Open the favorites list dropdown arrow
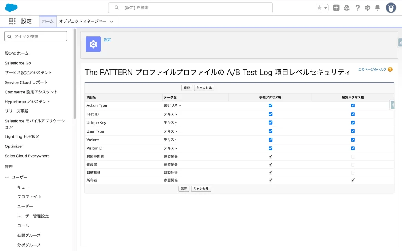This screenshot has height=251, width=402. pyautogui.click(x=325, y=8)
